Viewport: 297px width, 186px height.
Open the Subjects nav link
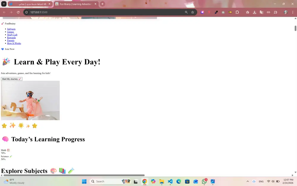point(11,29)
